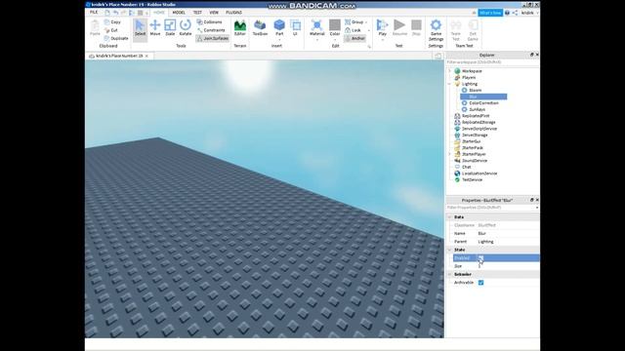Open the Lock dropdown
Image resolution: width=625 pixels, height=351 pixels.
356,30
